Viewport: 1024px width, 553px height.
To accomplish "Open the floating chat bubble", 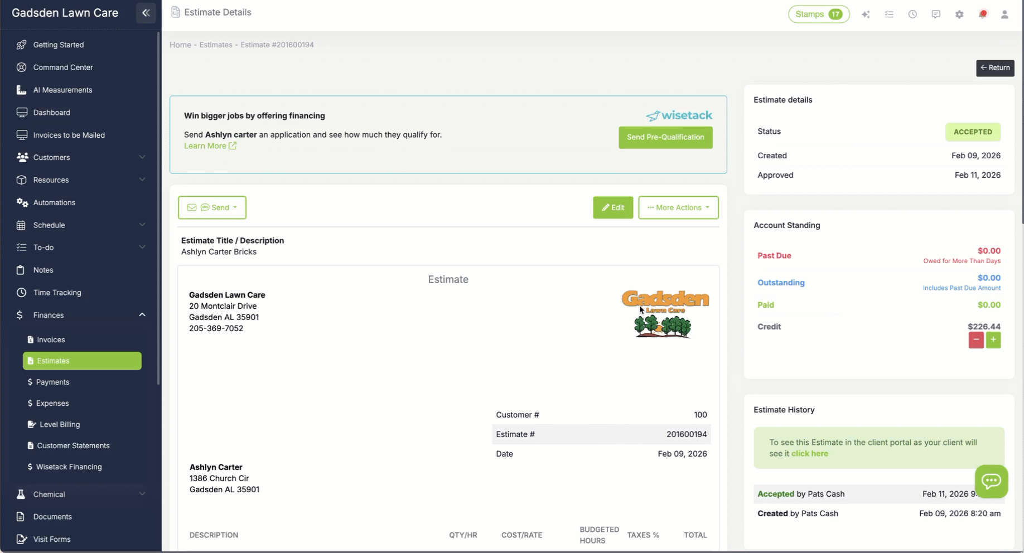I will (x=991, y=482).
